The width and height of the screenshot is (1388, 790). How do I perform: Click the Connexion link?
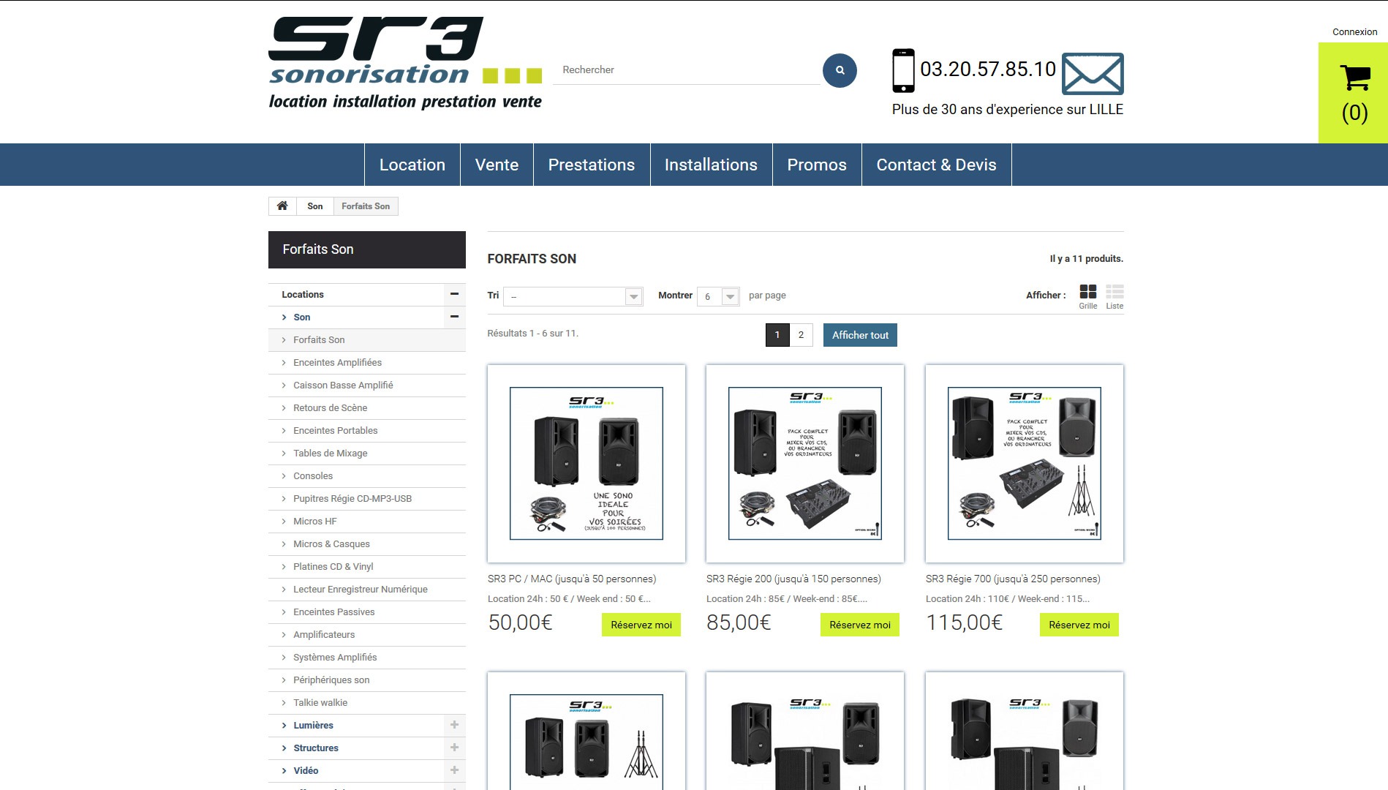pos(1354,31)
